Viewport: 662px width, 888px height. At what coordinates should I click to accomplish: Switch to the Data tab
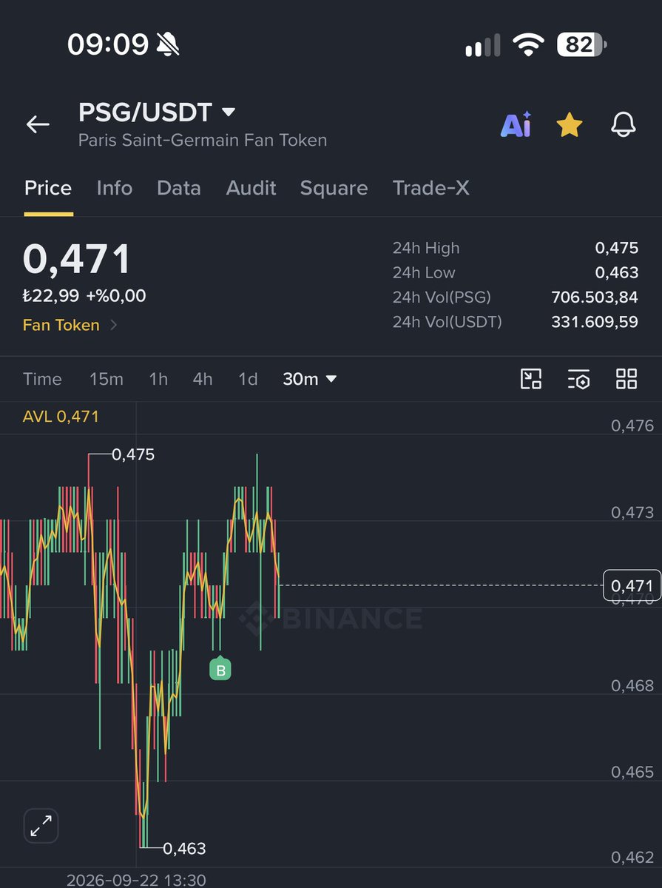[179, 188]
